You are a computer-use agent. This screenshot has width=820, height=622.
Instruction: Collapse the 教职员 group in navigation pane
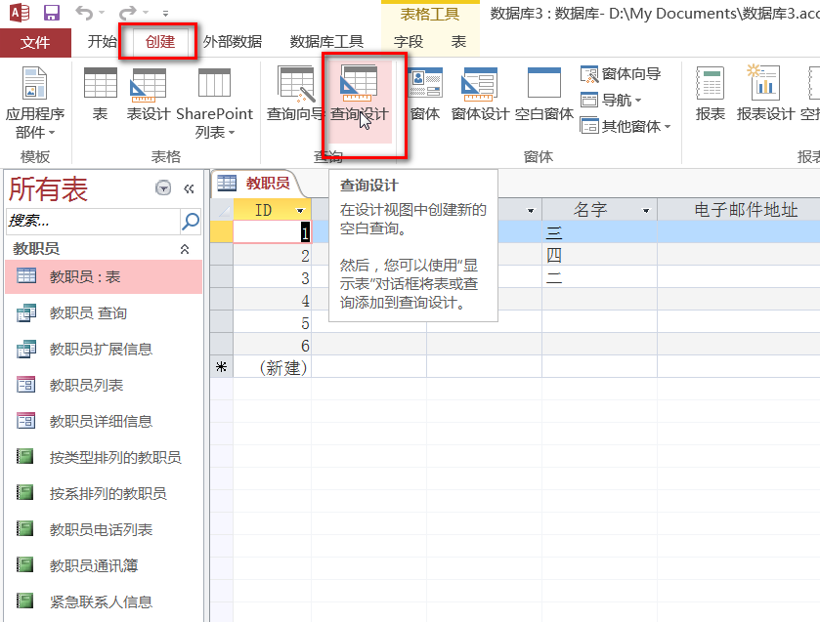[185, 249]
